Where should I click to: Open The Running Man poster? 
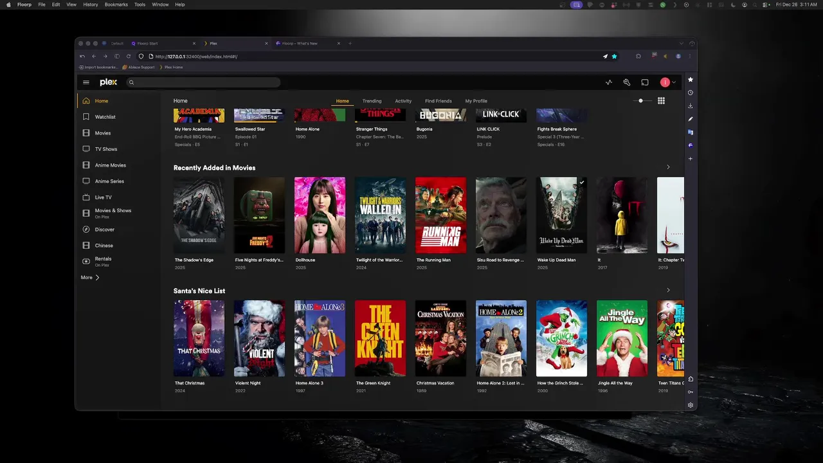[440, 215]
